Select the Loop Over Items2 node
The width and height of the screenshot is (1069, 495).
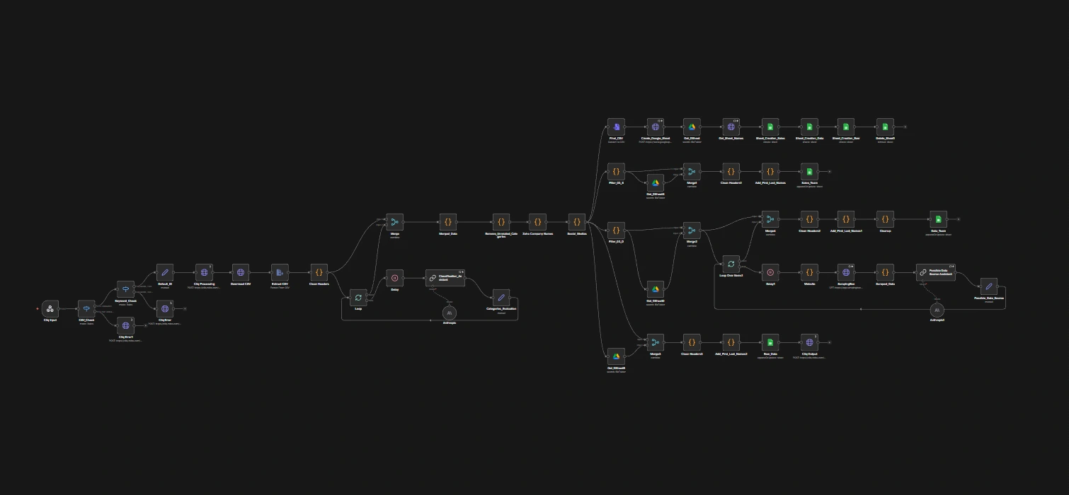click(731, 264)
